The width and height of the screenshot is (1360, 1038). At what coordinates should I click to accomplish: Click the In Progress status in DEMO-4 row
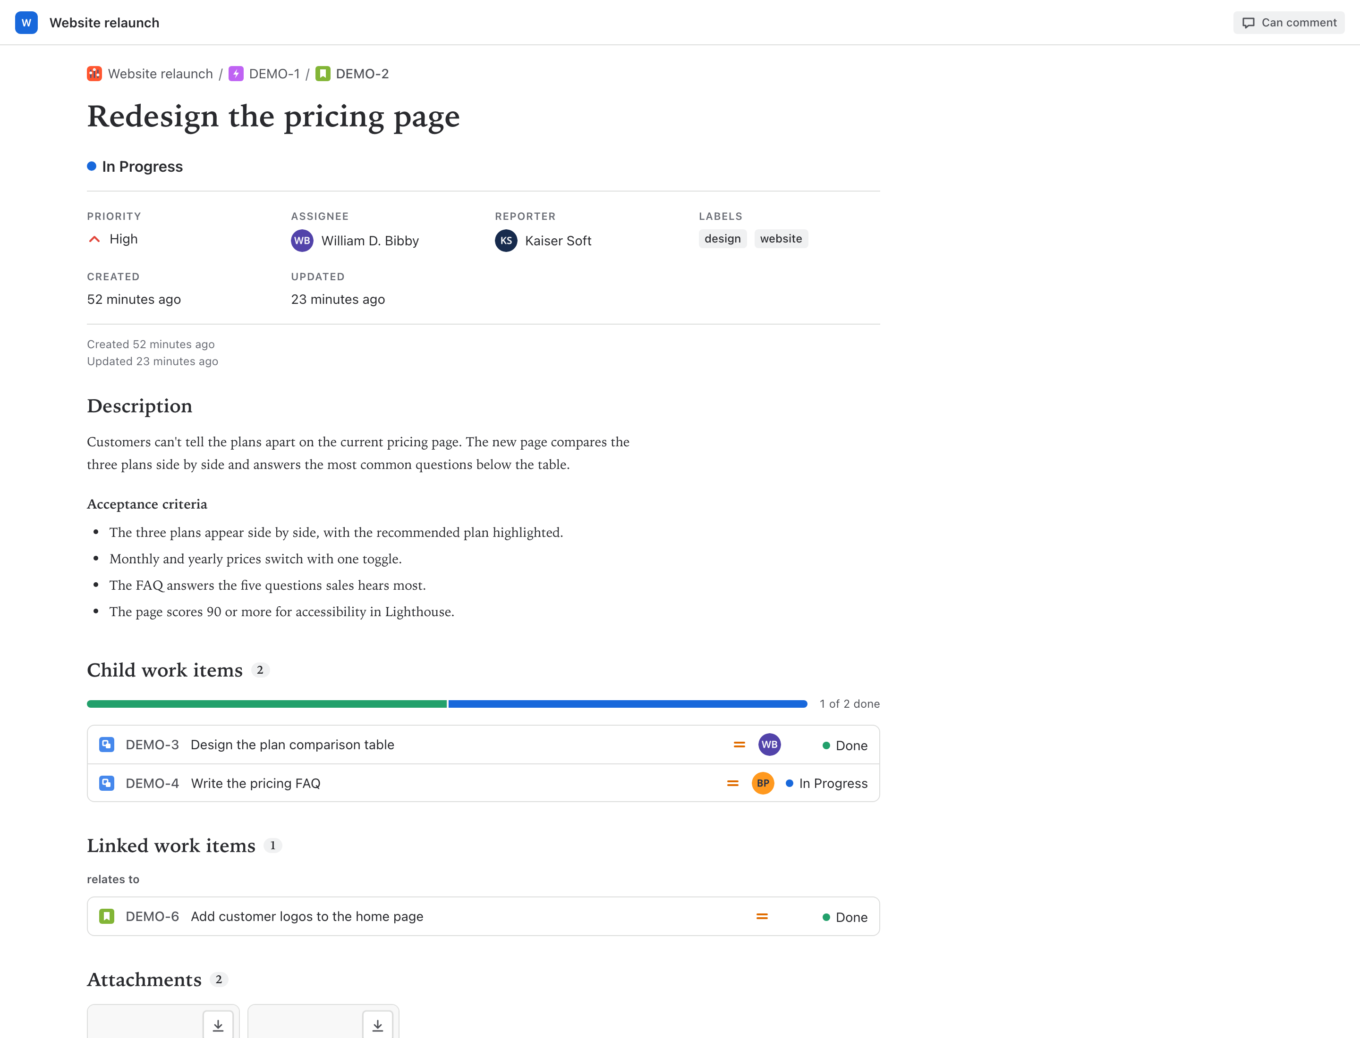pos(826,783)
